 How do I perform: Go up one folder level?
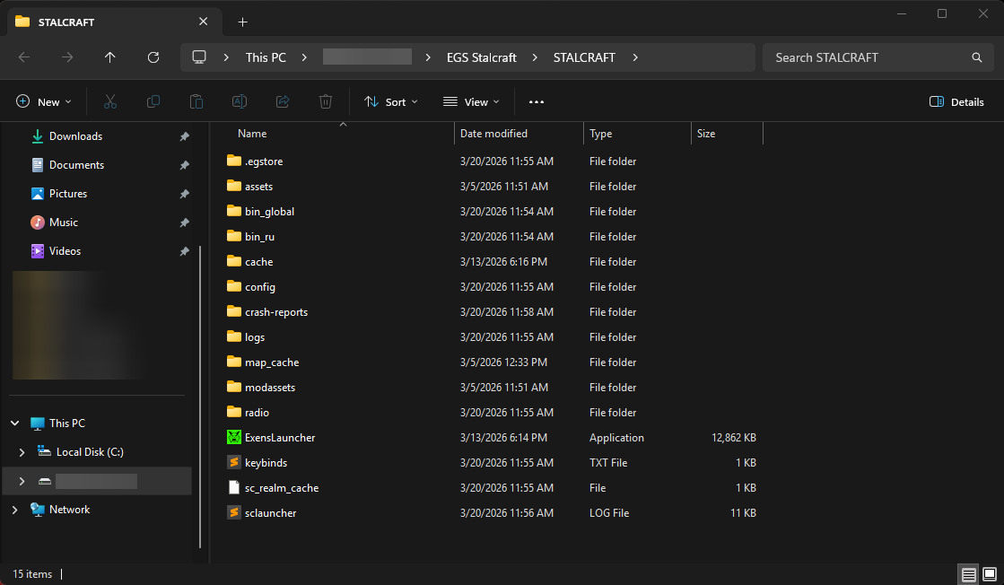[110, 57]
